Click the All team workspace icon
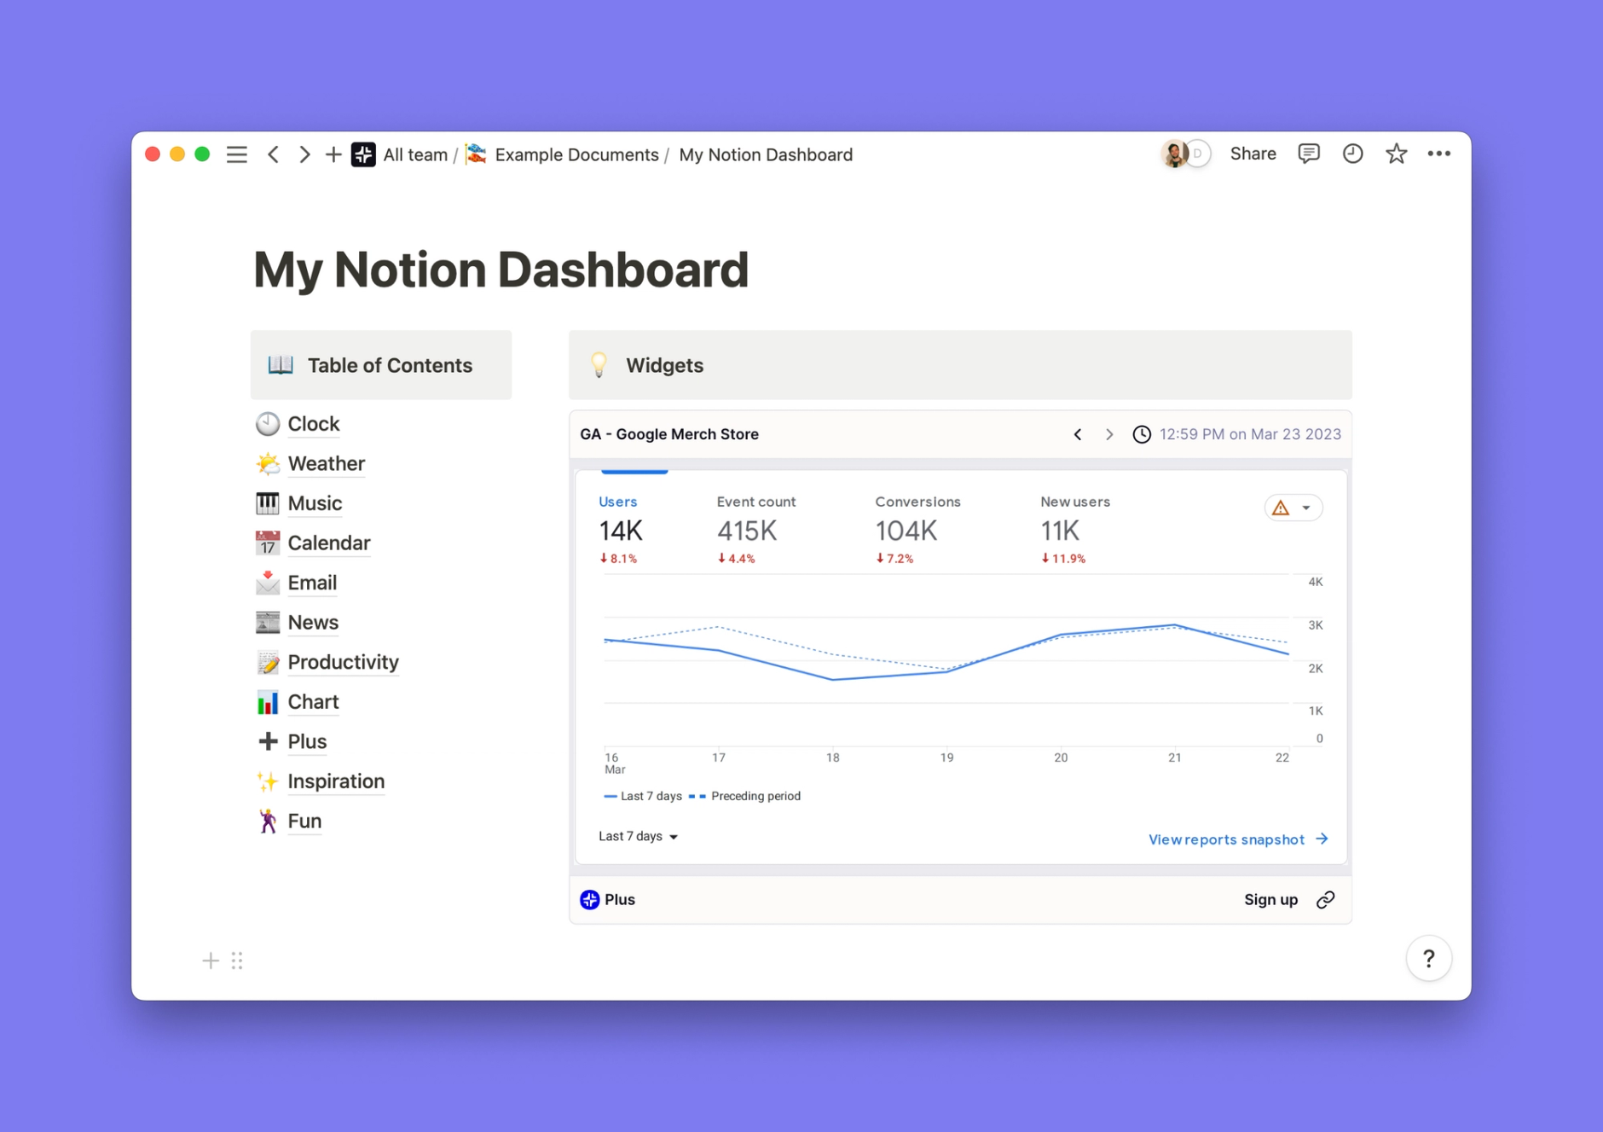The width and height of the screenshot is (1603, 1132). tap(363, 154)
